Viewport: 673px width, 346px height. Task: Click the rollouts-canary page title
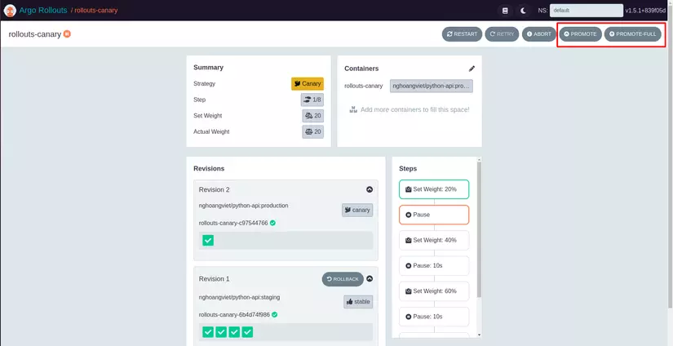35,34
